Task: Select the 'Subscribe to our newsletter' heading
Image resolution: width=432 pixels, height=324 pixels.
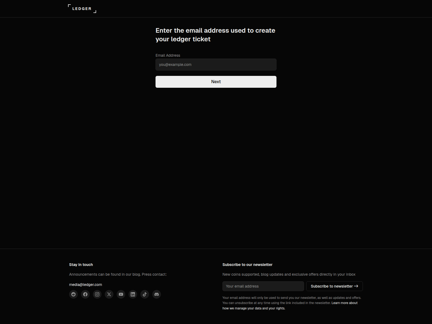Action: click(x=247, y=265)
